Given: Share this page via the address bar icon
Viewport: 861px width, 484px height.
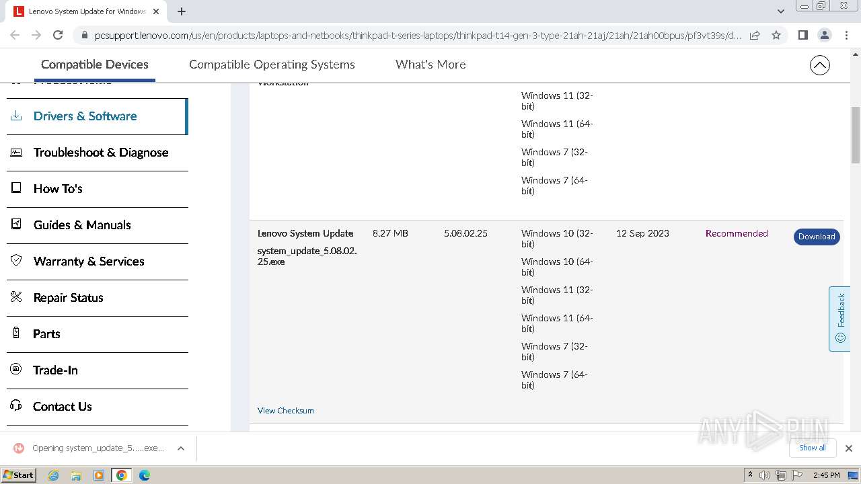Looking at the screenshot, I should (x=755, y=35).
